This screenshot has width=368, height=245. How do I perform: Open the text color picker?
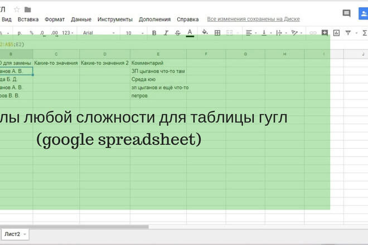(190, 33)
